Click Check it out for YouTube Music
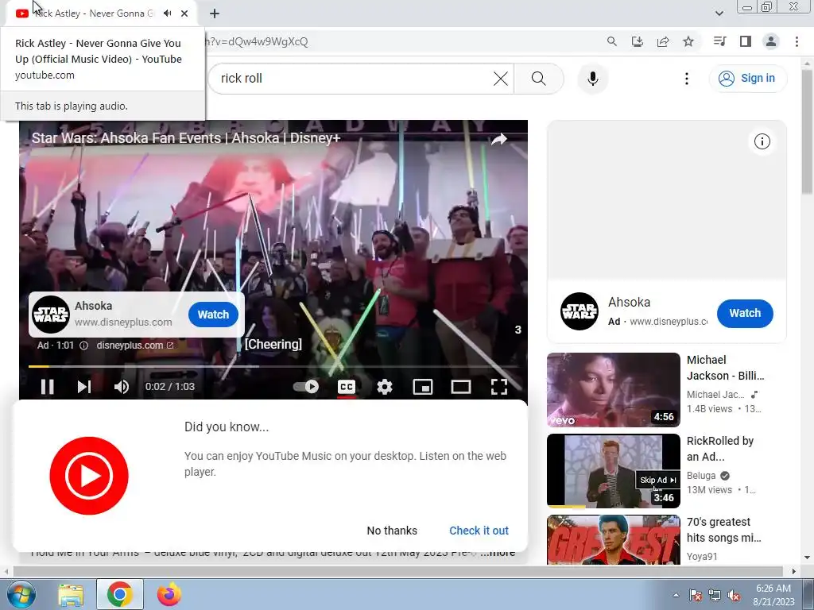The height and width of the screenshot is (610, 814). coord(479,531)
